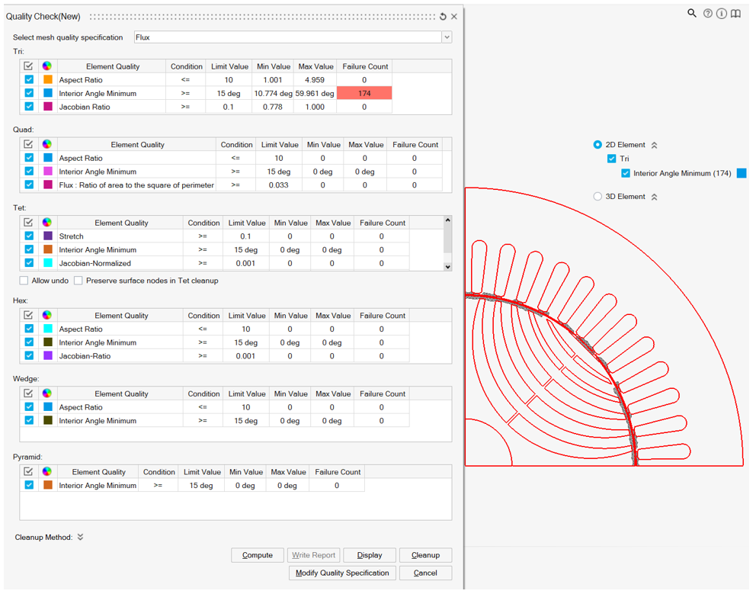Collapse the 2D Element list

click(654, 145)
